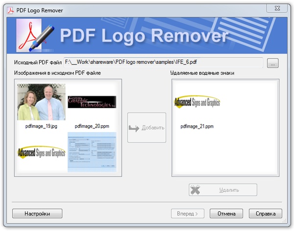Click the X icon on the Удалить button
This screenshot has width=294, height=231.
point(196,190)
